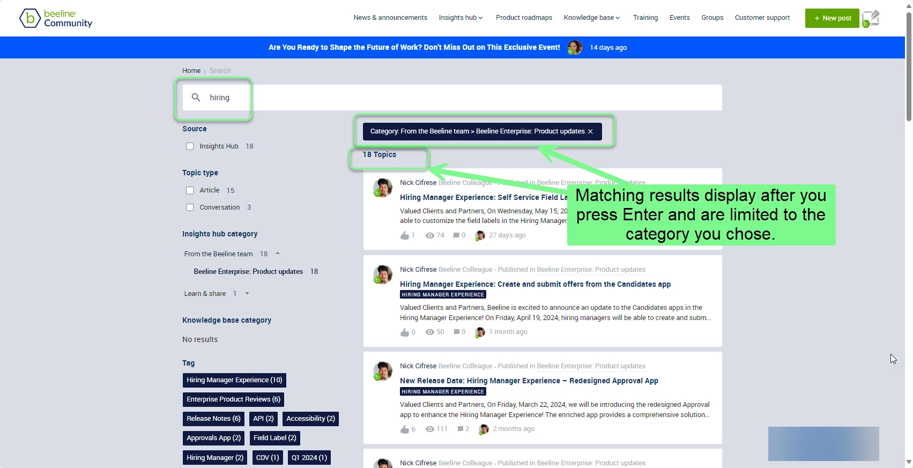Click views eye icon showing 74

(430, 235)
